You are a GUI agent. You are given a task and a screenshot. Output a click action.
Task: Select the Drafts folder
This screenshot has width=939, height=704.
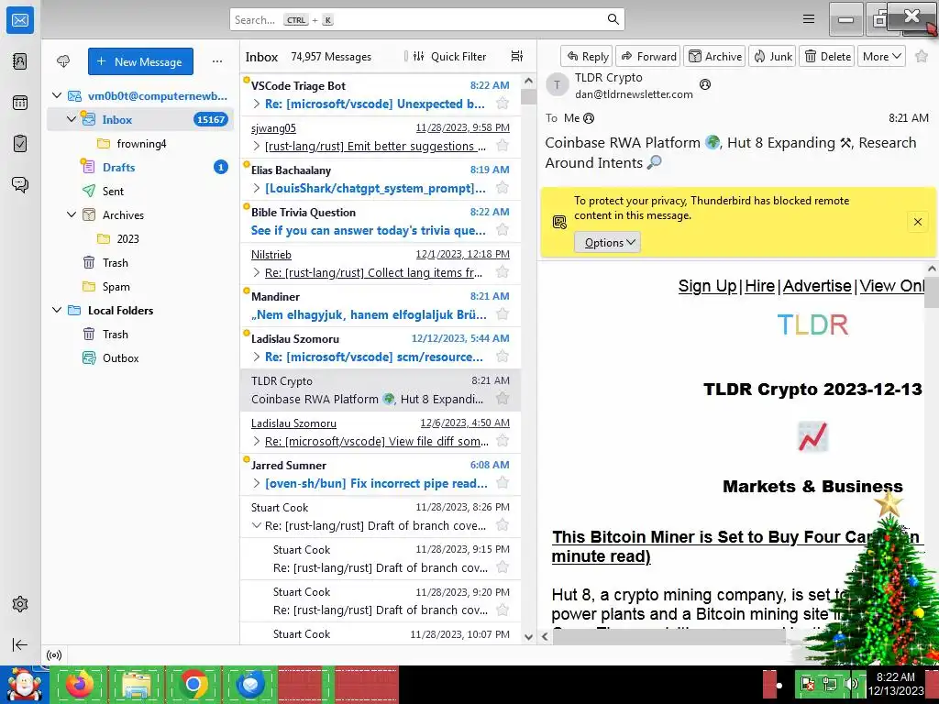140,167
